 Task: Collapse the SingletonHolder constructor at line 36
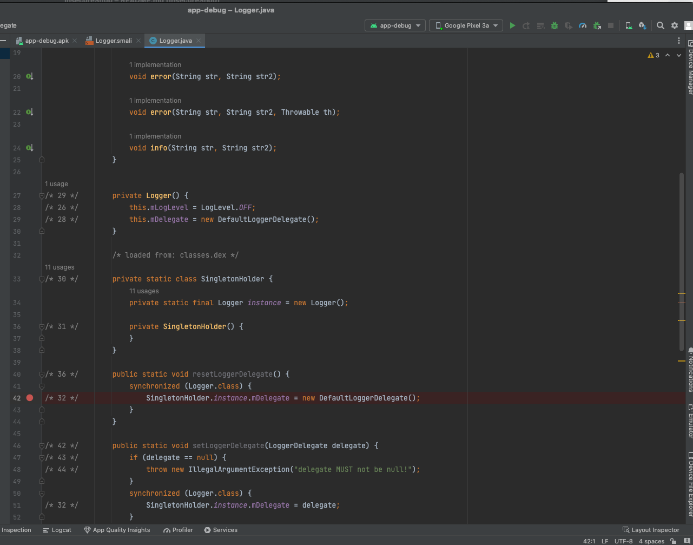click(x=42, y=326)
